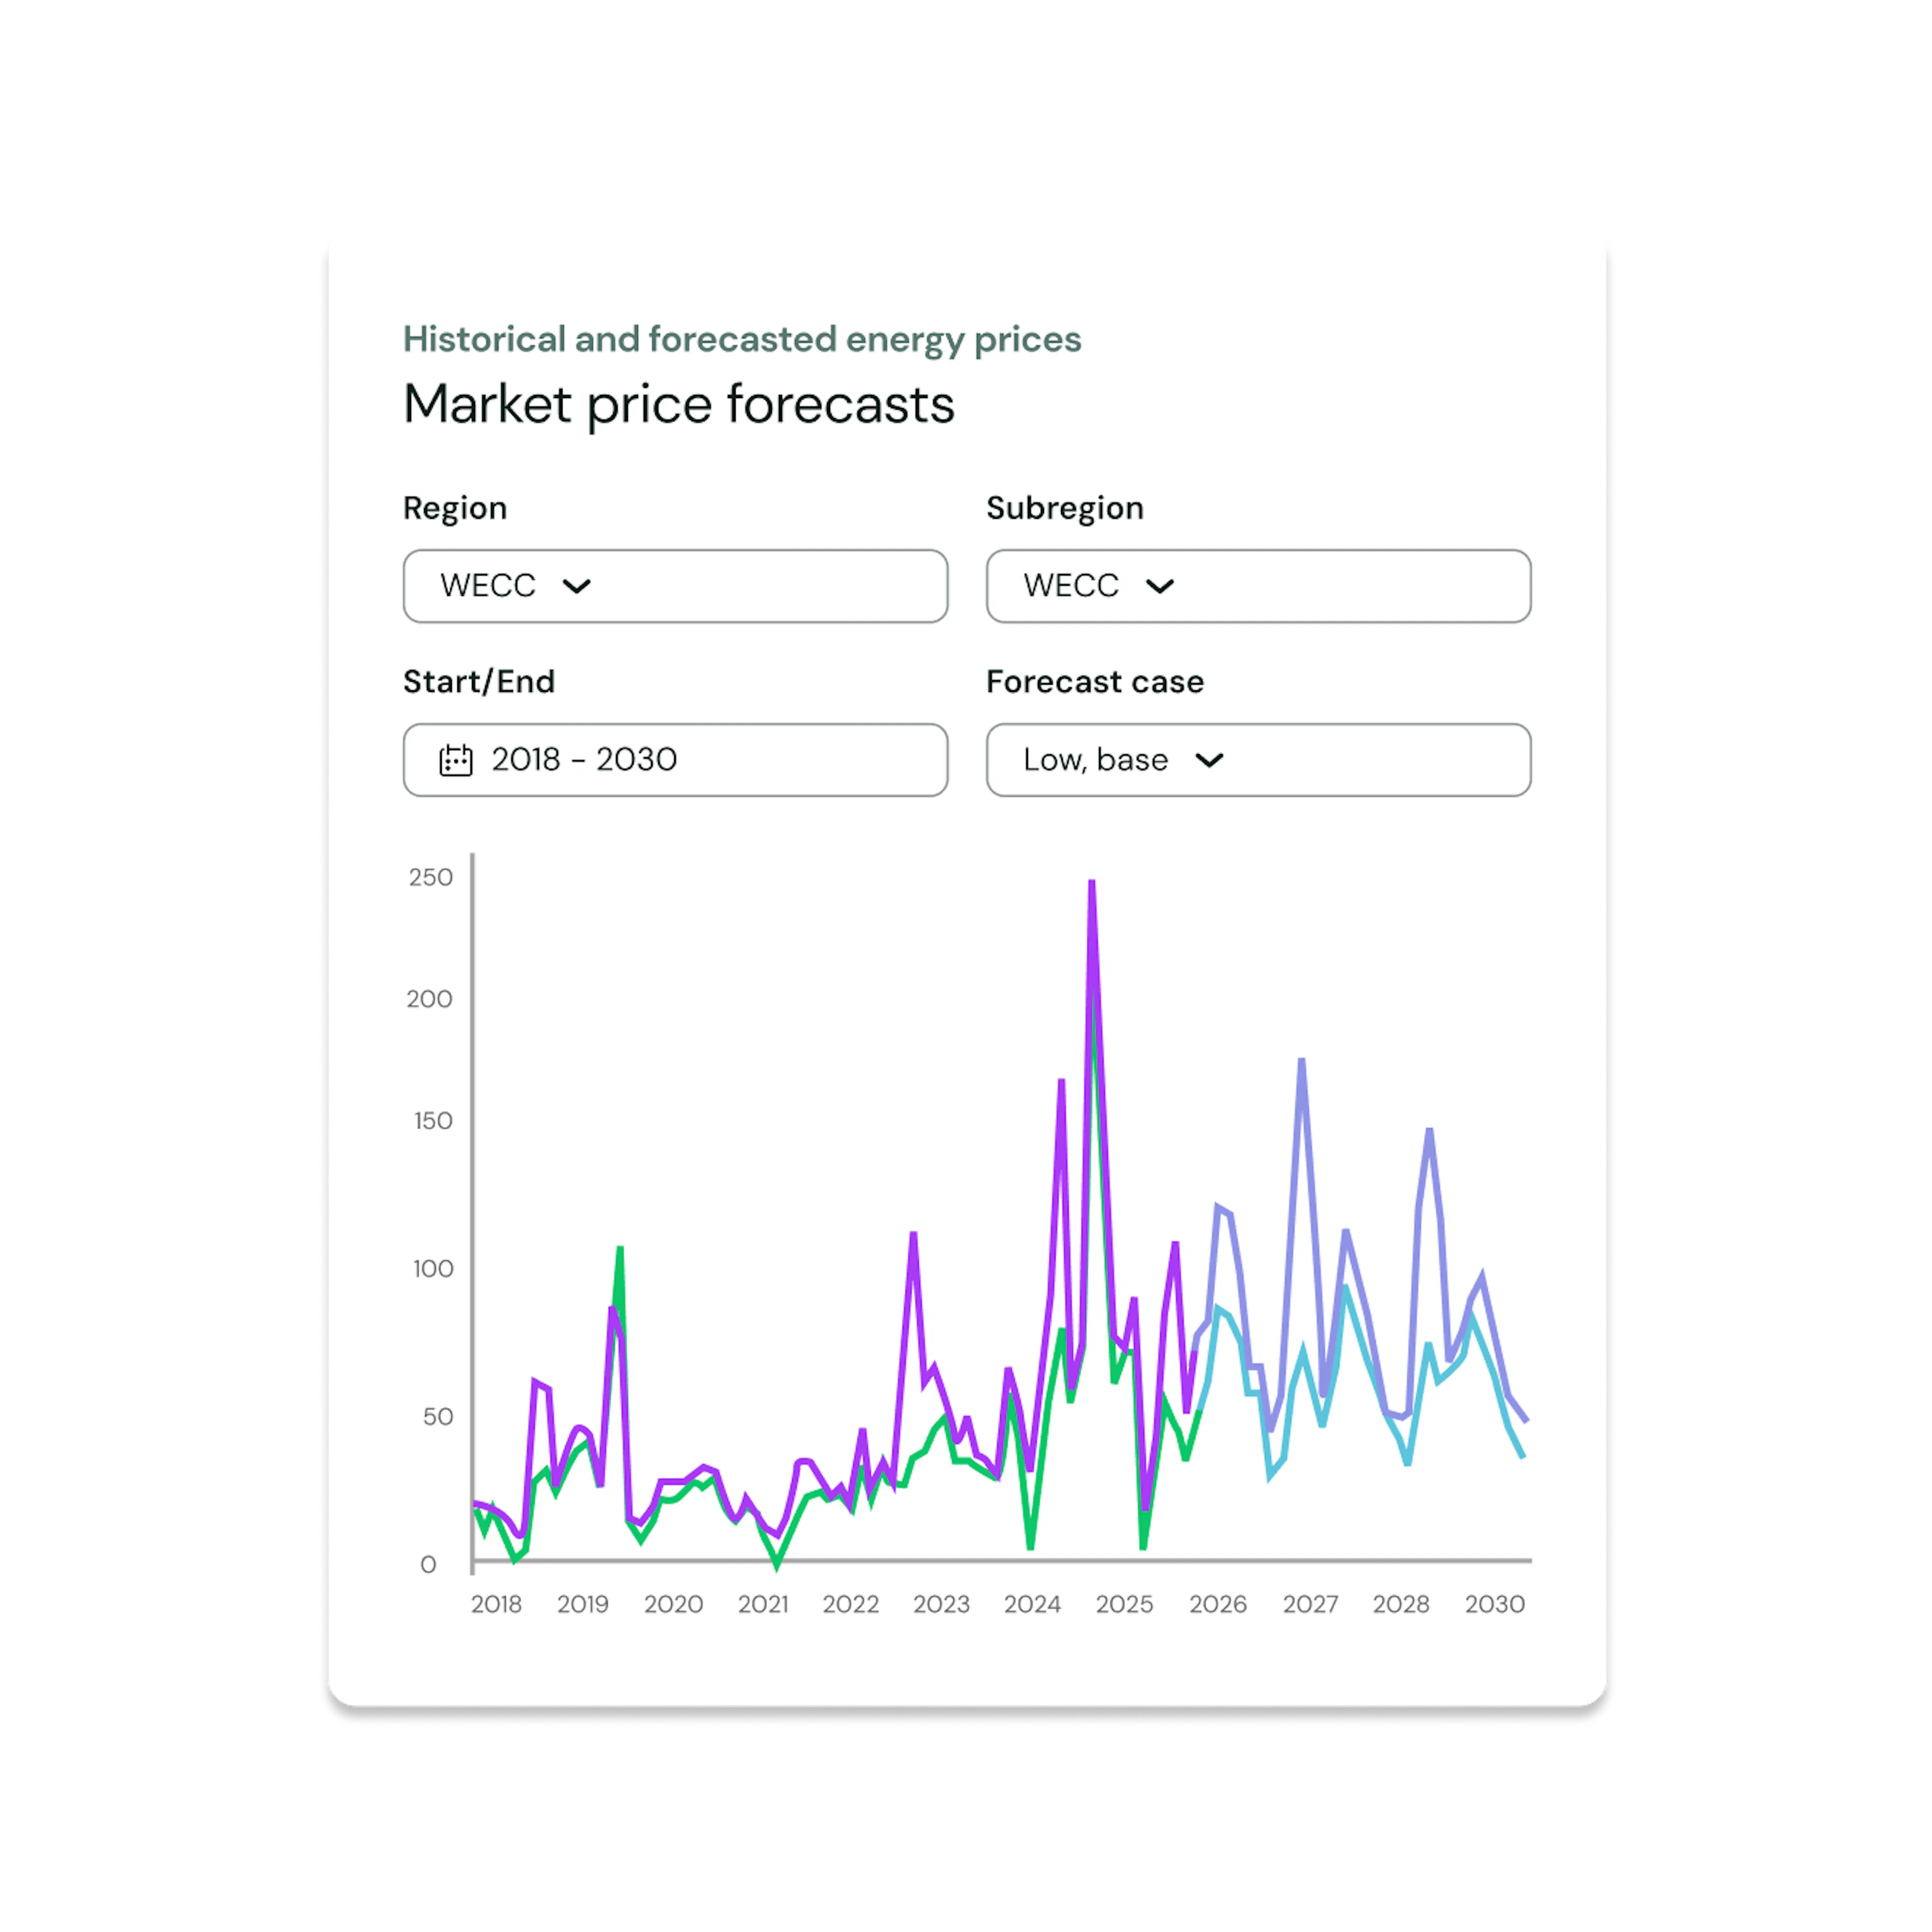Click the 2023 x-axis label

(941, 1605)
